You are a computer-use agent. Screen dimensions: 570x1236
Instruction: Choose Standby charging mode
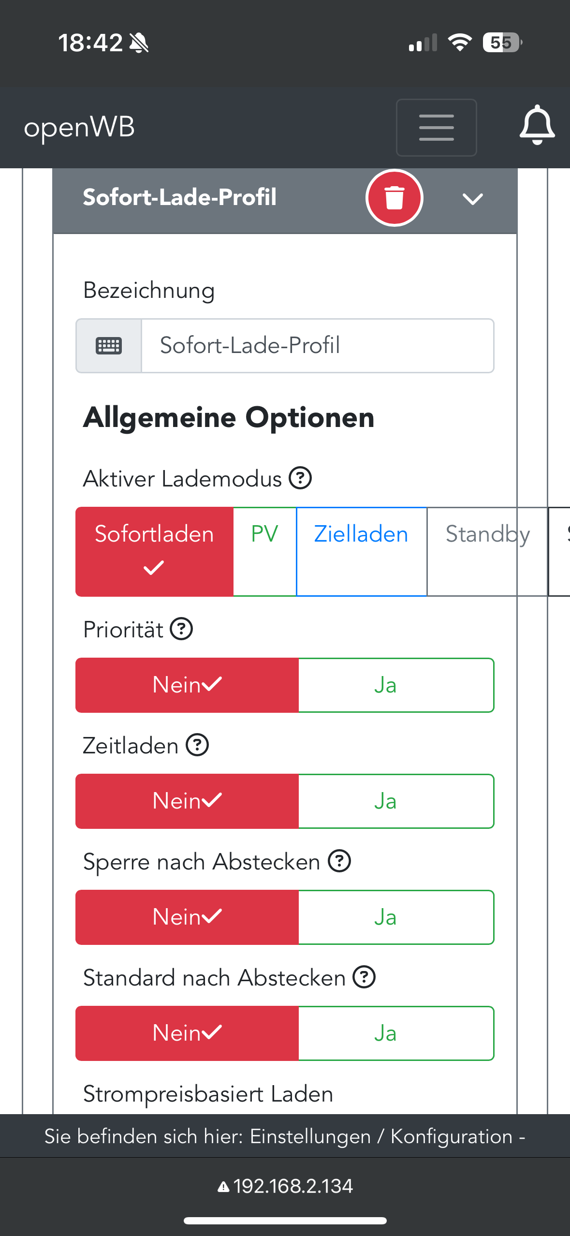[487, 551]
